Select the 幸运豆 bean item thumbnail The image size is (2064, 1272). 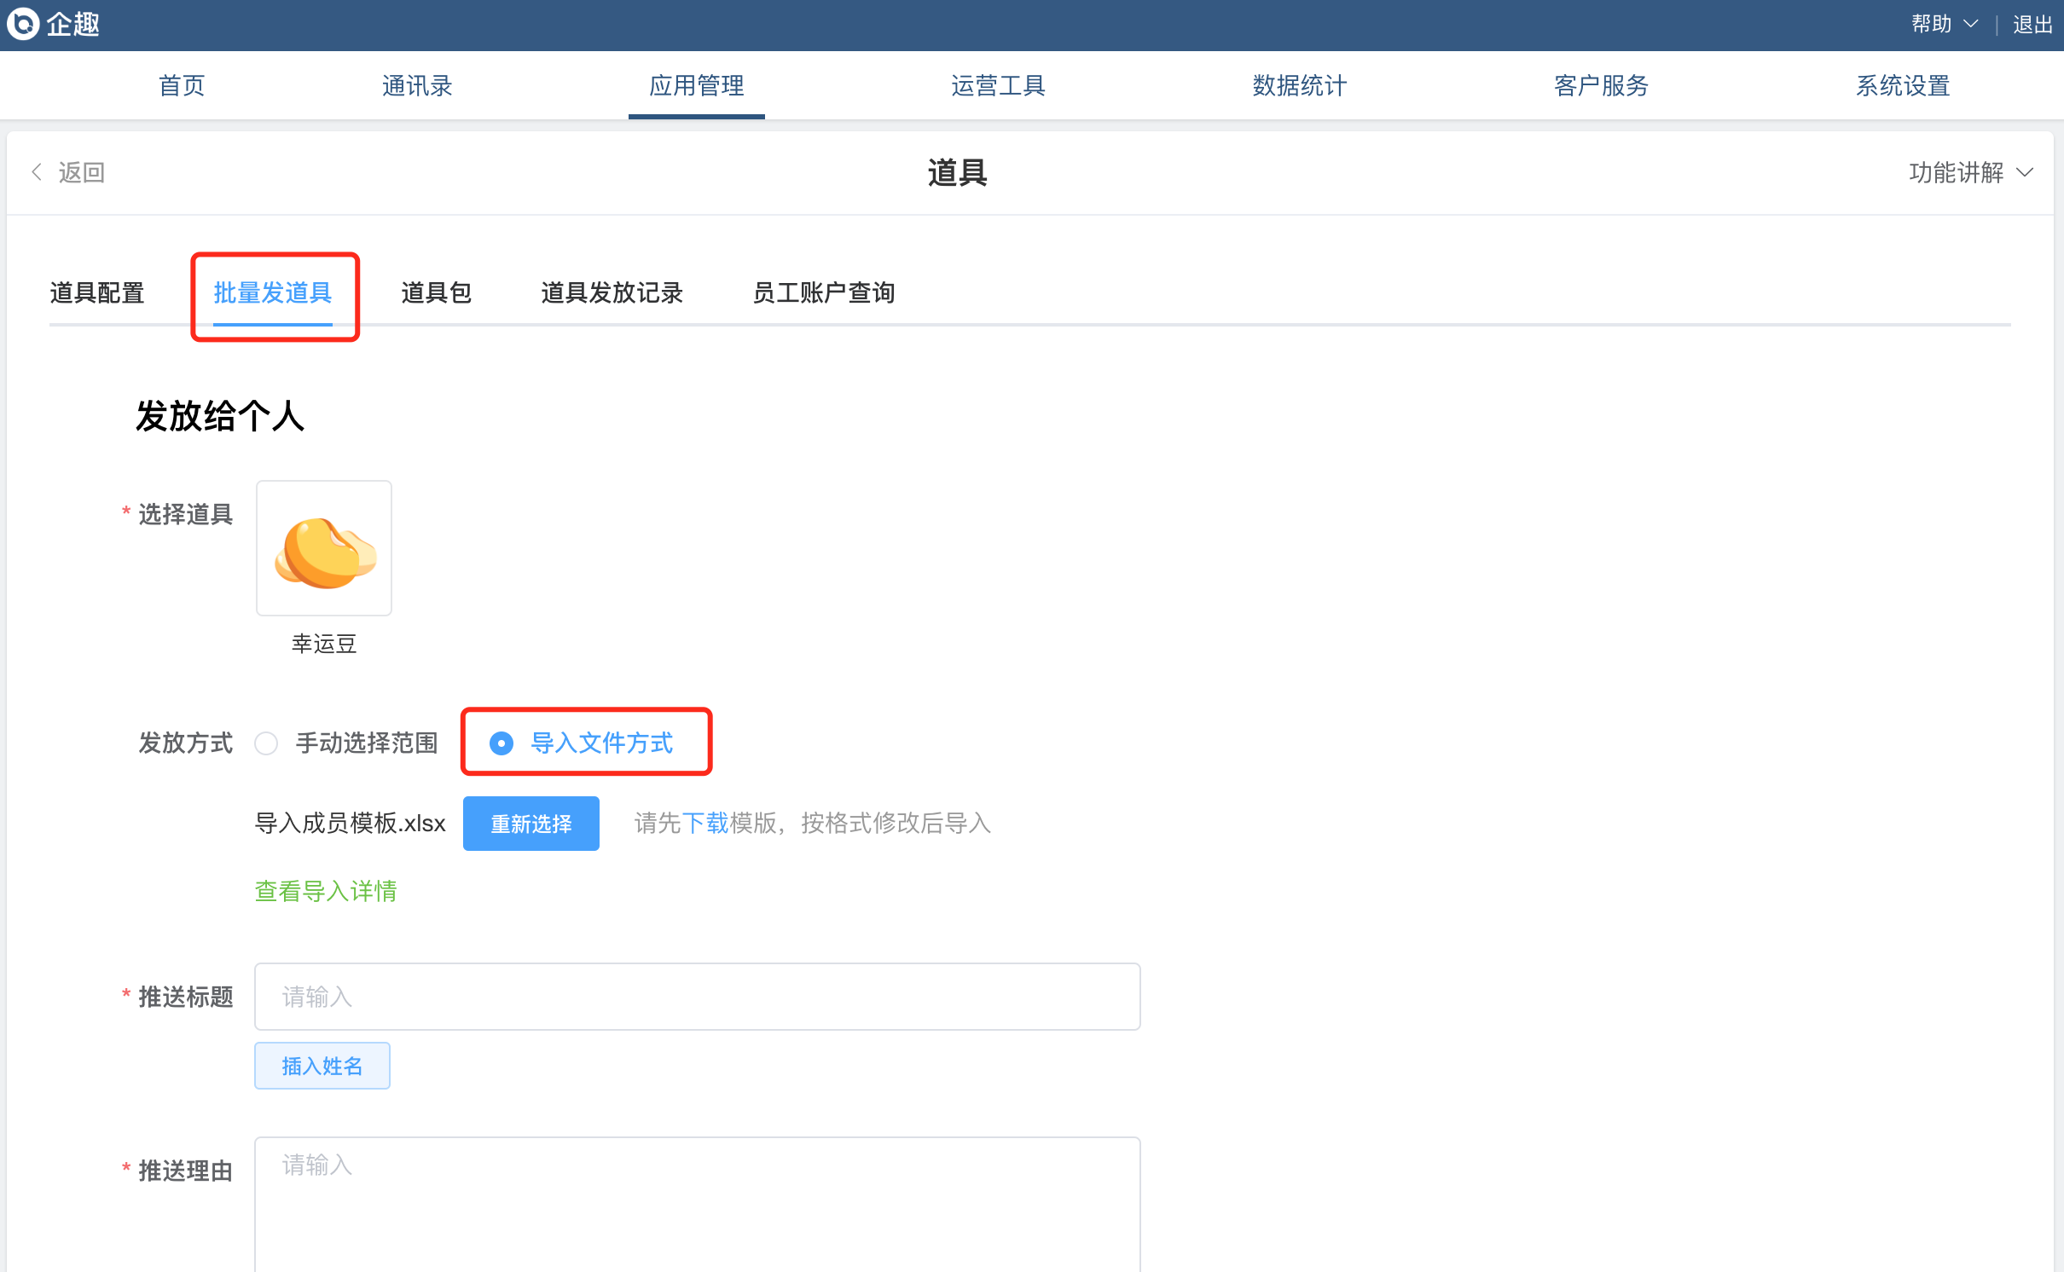(x=324, y=548)
